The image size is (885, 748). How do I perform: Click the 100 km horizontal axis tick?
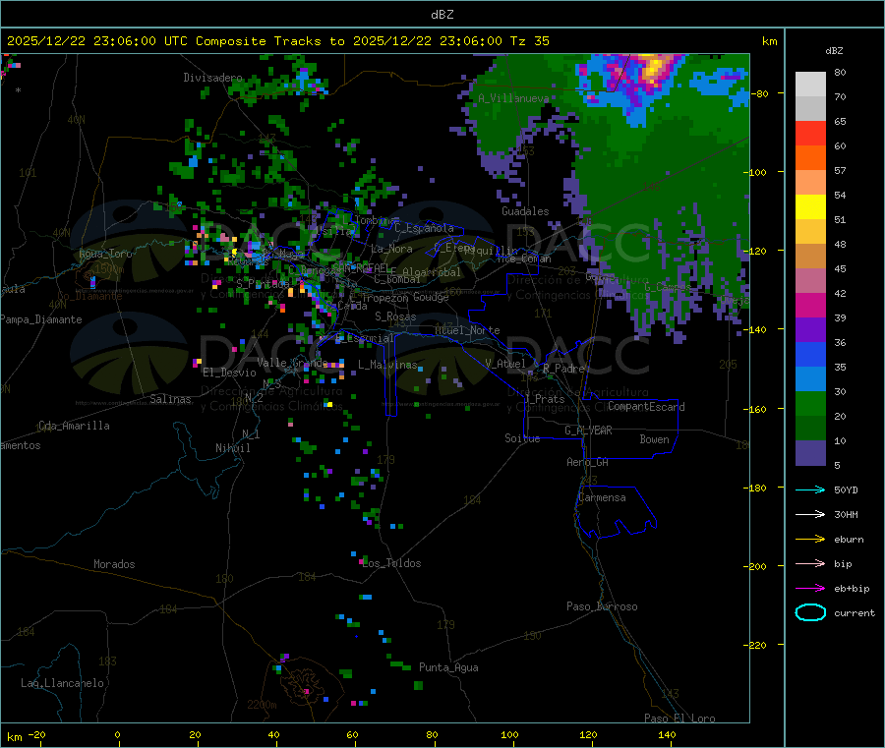point(509,734)
